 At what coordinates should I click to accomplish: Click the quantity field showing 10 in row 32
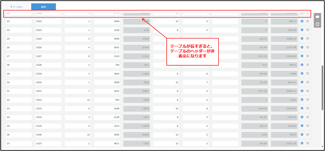pyautogui.click(x=78, y=99)
